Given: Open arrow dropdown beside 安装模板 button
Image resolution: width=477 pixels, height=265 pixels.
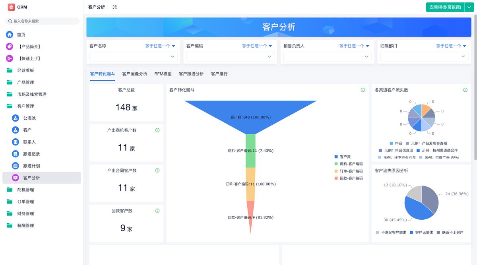Looking at the screenshot, I should click(x=469, y=7).
